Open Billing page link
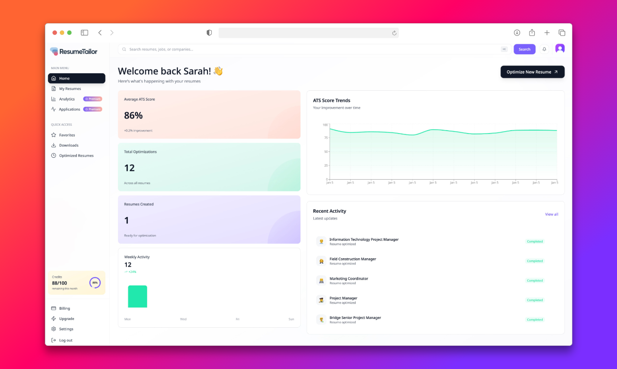This screenshot has width=617, height=369. pos(65,308)
